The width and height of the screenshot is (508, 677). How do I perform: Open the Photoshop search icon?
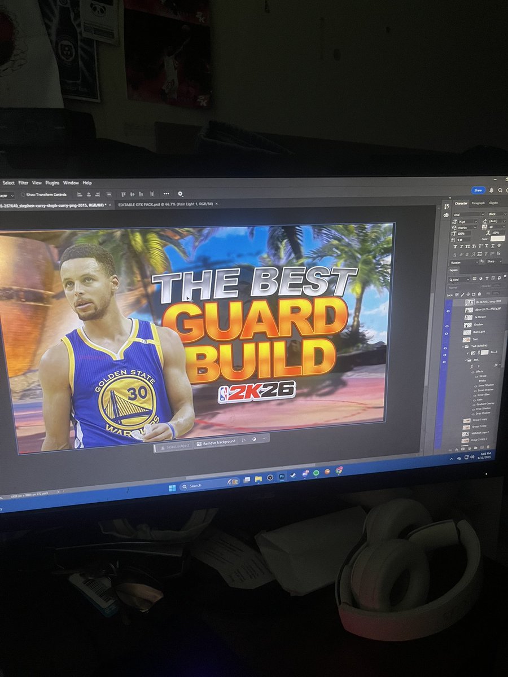click(x=500, y=190)
